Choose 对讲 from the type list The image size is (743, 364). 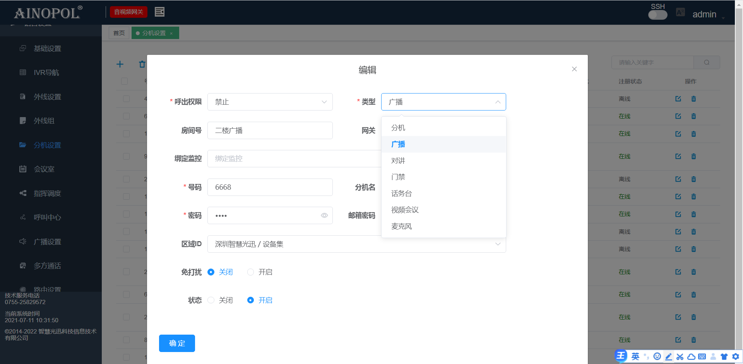click(398, 161)
